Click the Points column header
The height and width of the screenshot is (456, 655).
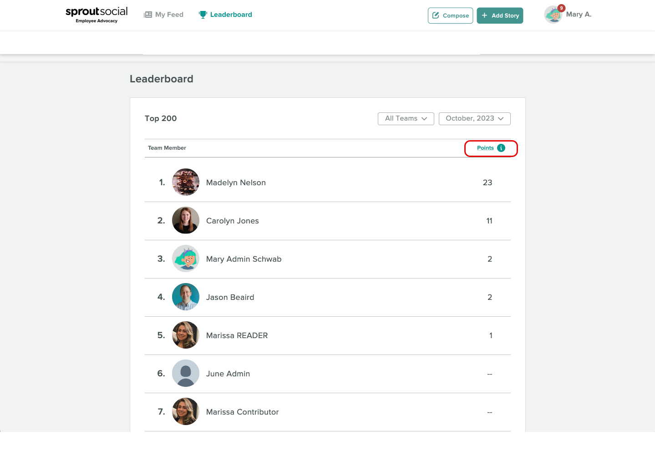tap(485, 148)
